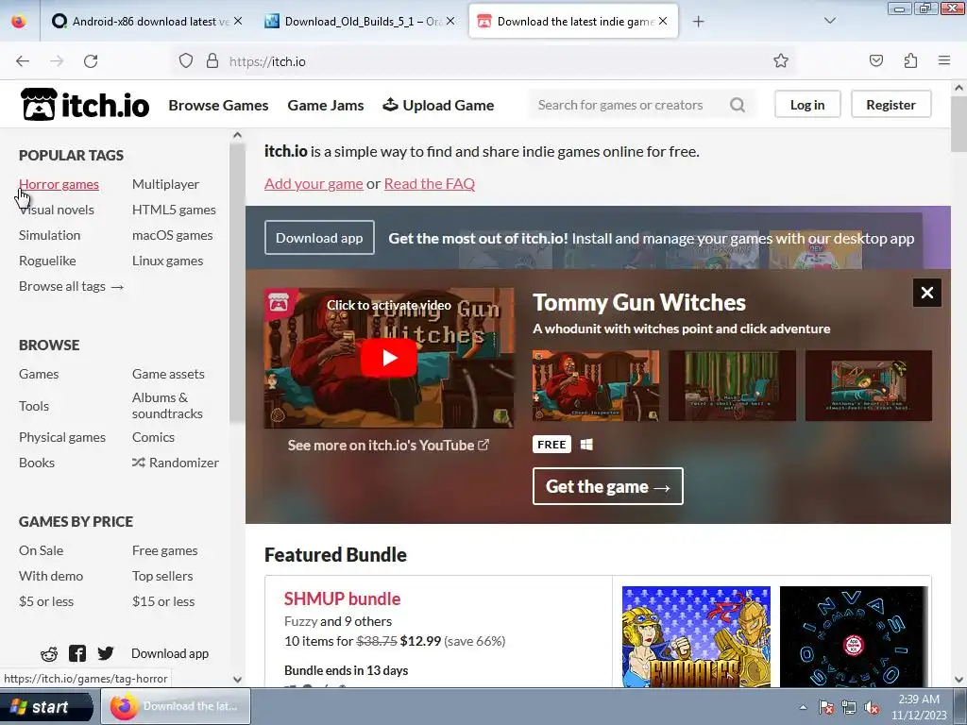Click the sidebar scroll up arrow
The height and width of the screenshot is (725, 967).
point(237,136)
